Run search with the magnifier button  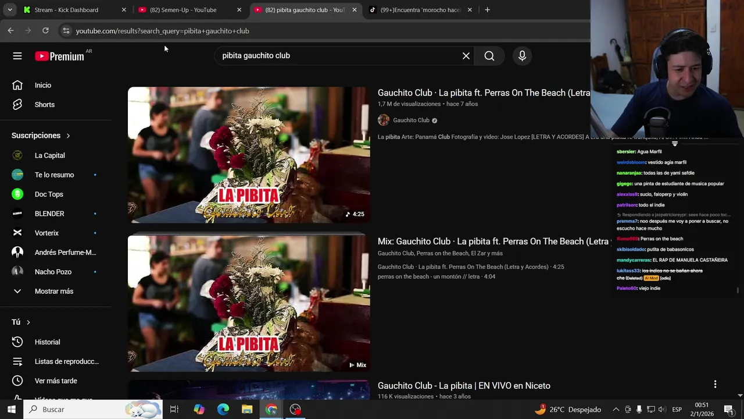(x=489, y=56)
